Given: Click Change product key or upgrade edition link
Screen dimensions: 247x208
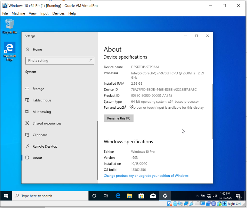Looking at the screenshot, I should coord(146,176).
